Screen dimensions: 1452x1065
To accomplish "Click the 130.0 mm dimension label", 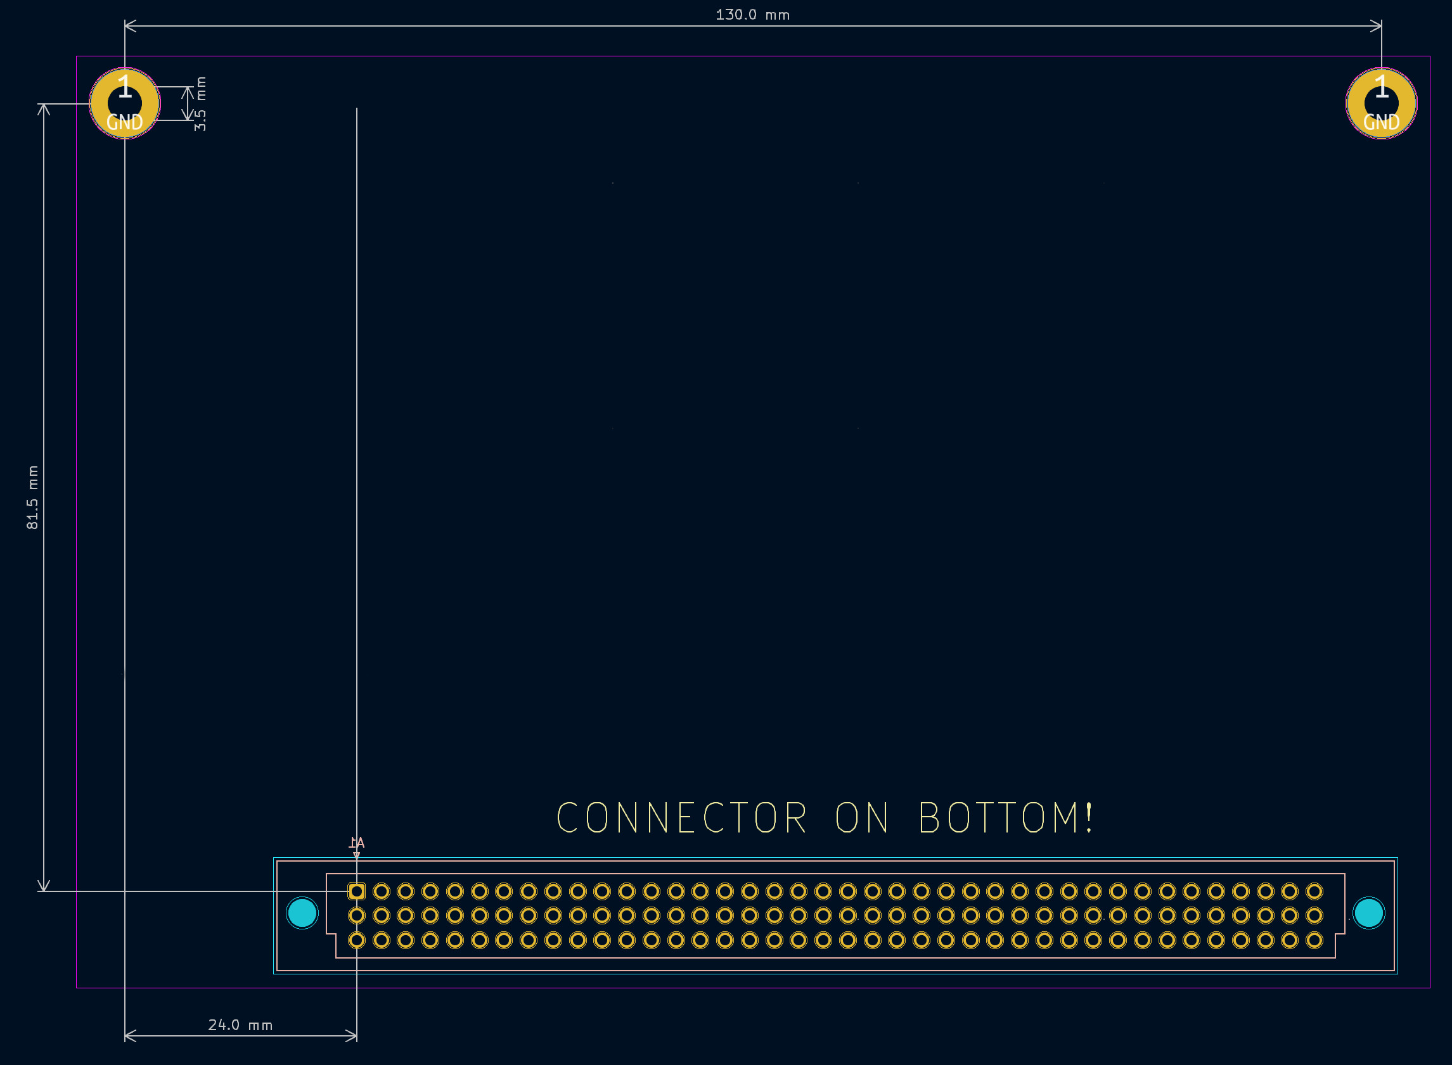I will pyautogui.click(x=752, y=15).
